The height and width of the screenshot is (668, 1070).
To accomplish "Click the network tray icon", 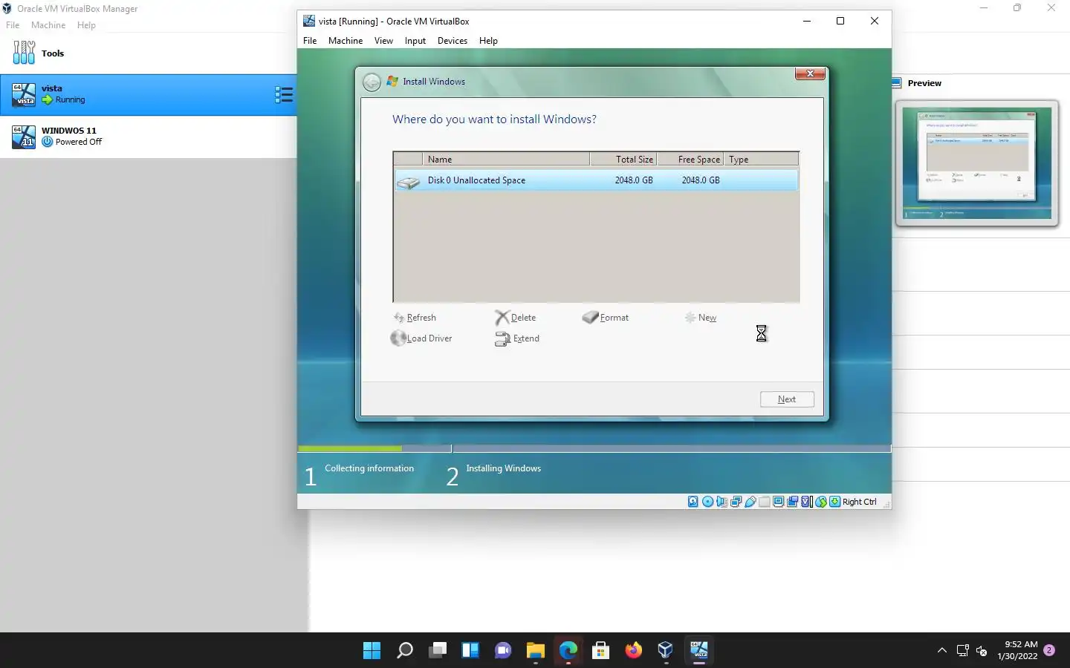I will pyautogui.click(x=962, y=651).
